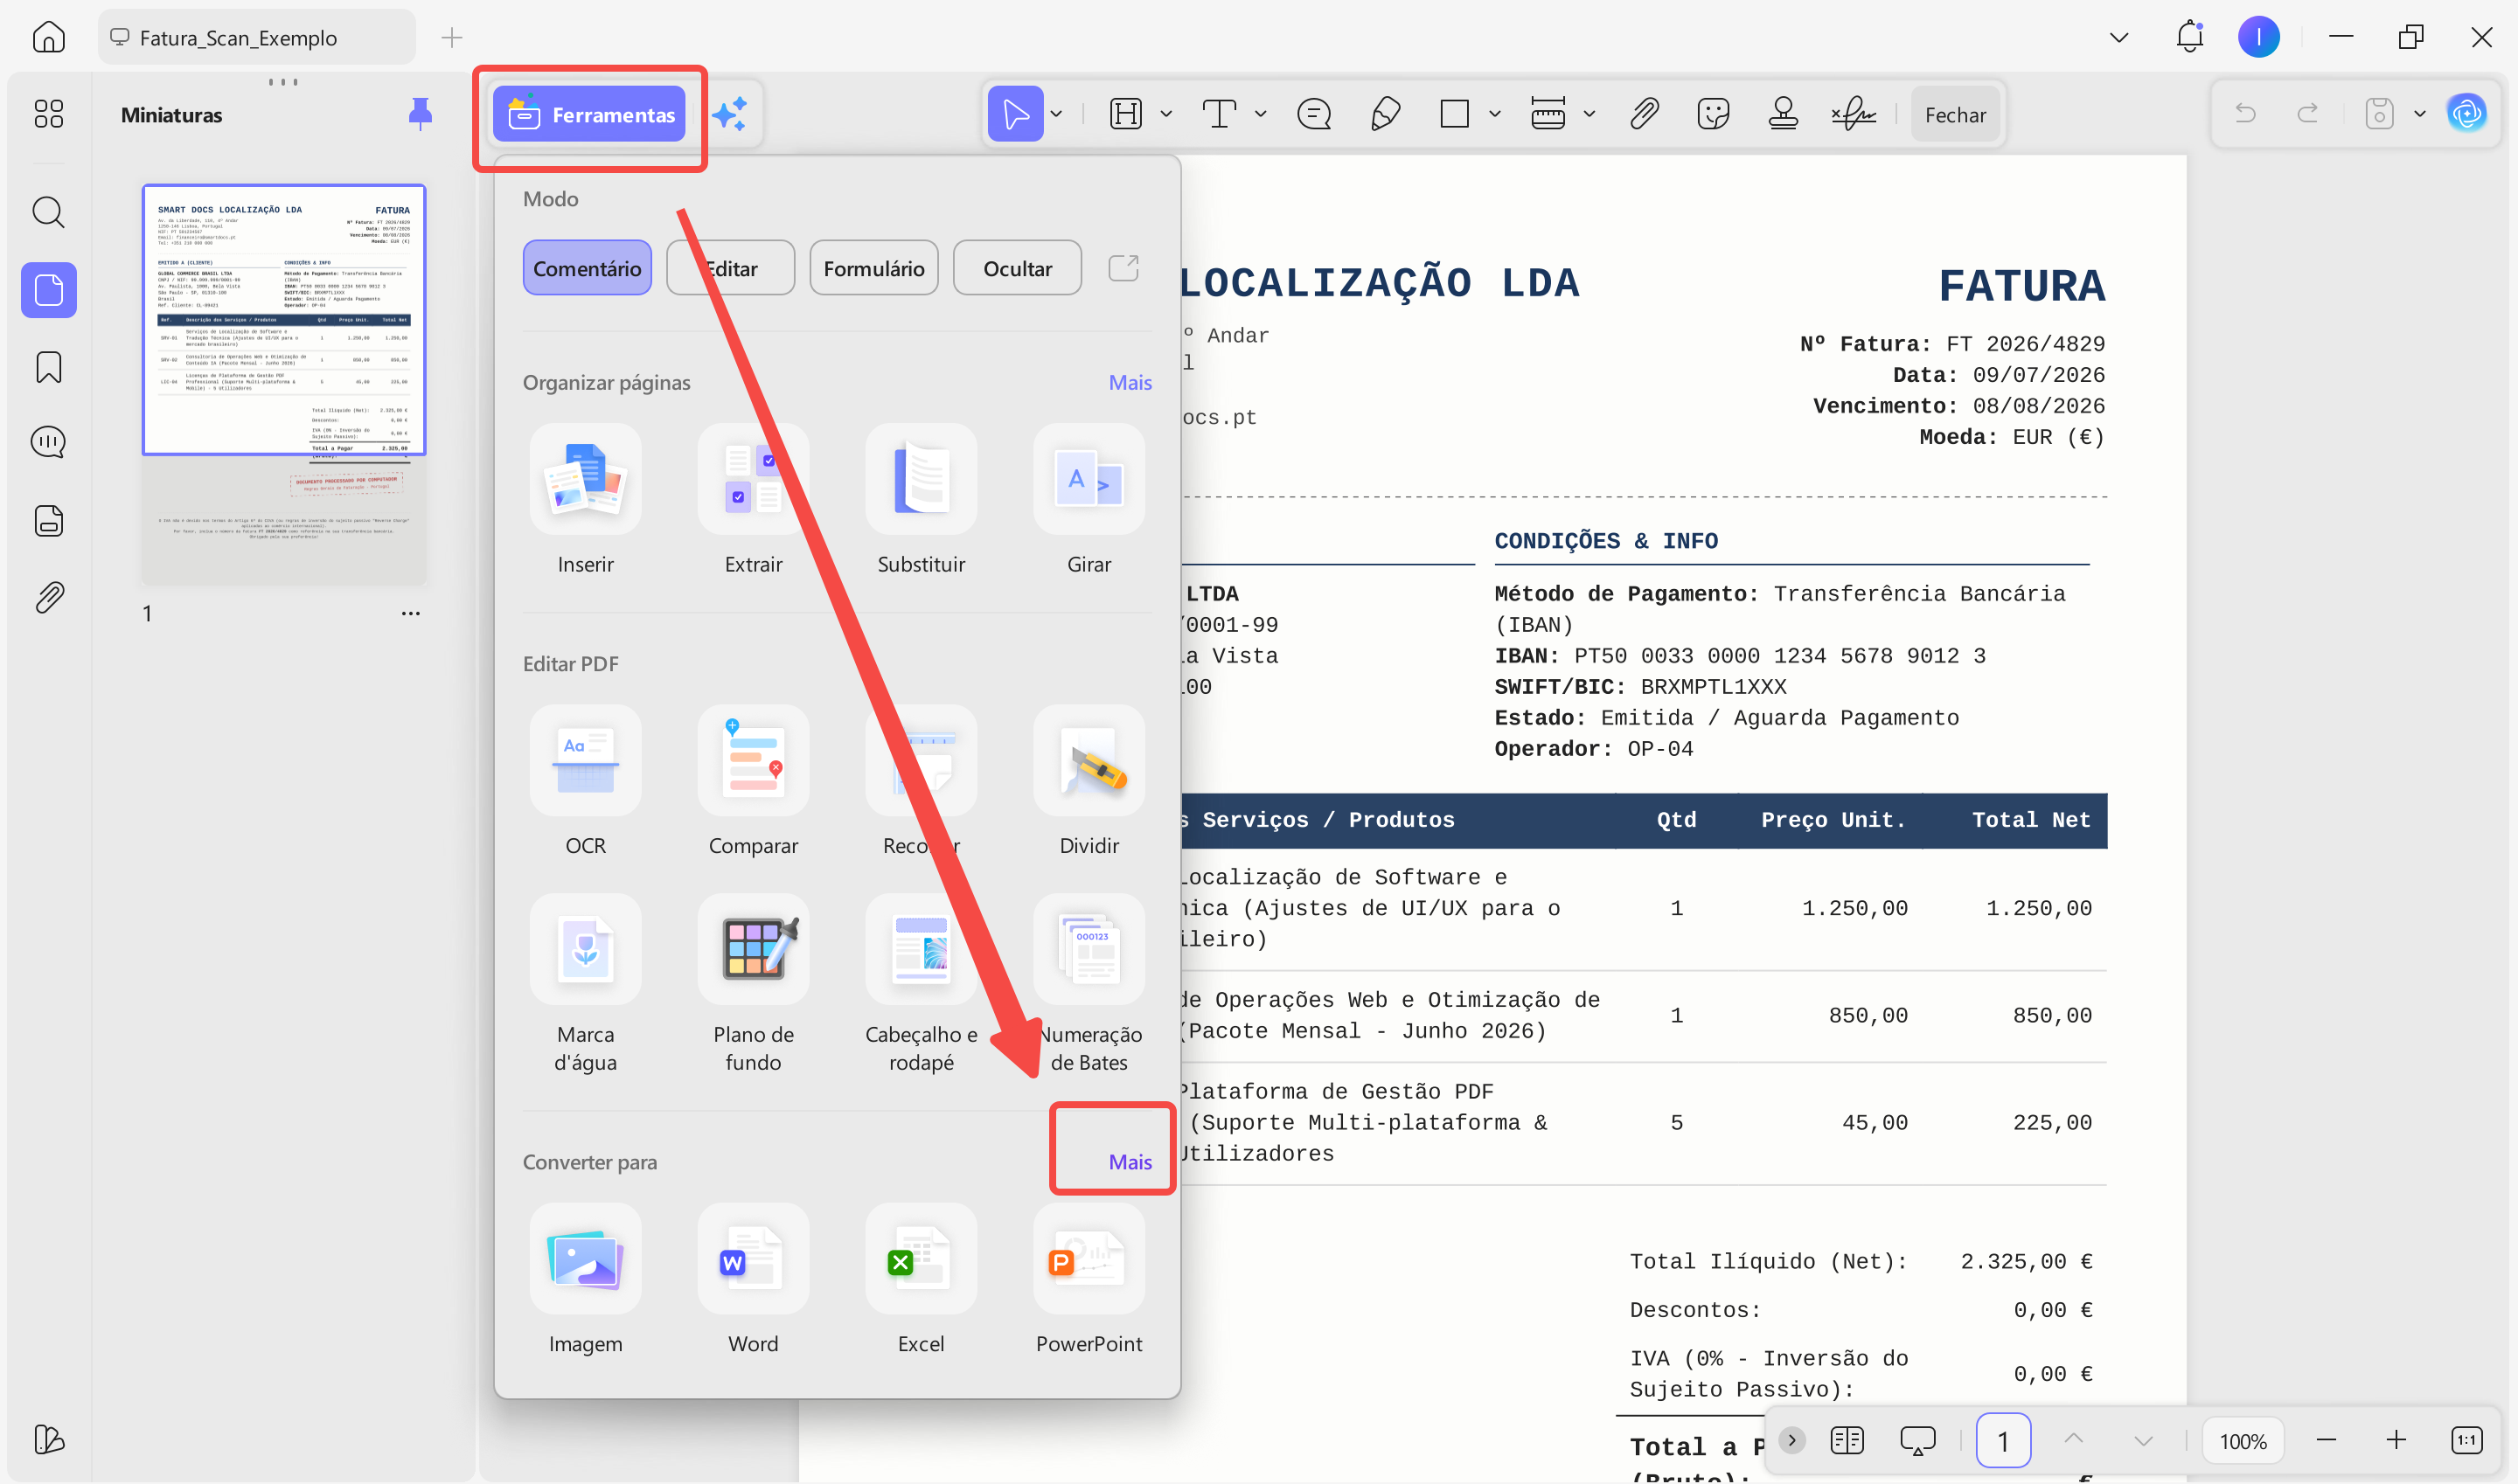Expand the highlight tool dropdown arrow

tap(1166, 114)
